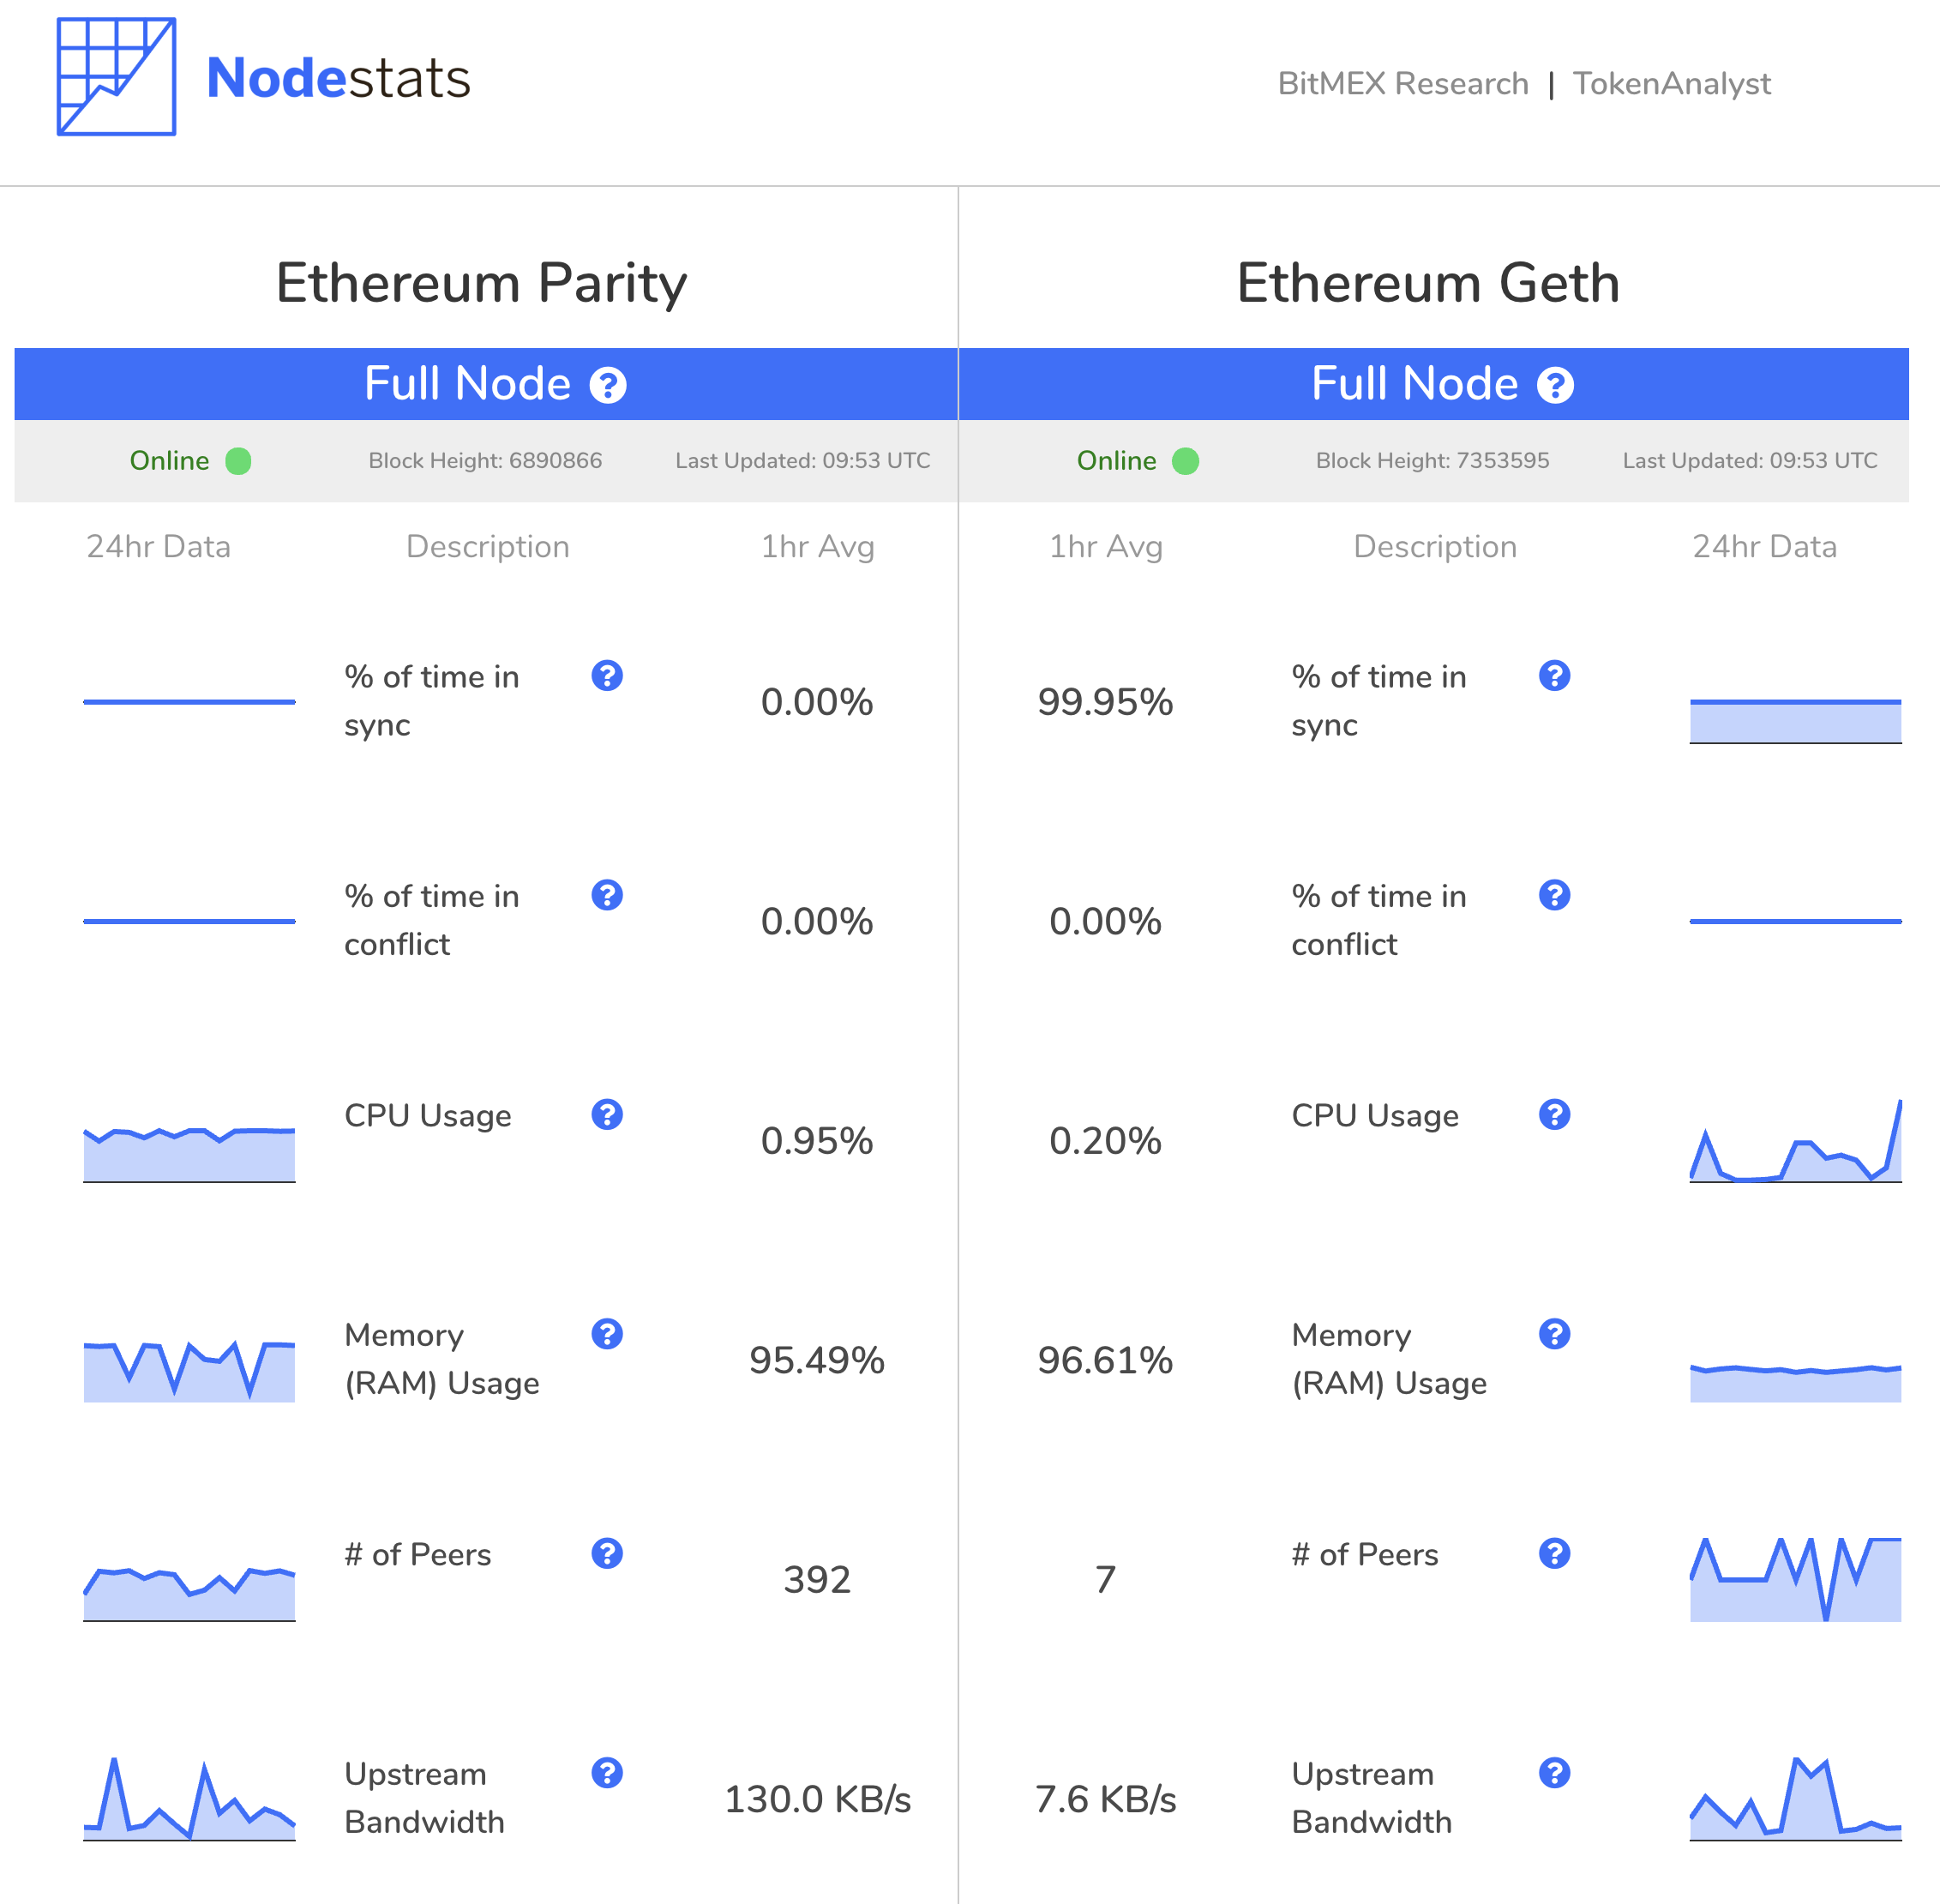1940x1904 pixels.
Task: Click Parity memory value 95.49%
Action: (817, 1360)
